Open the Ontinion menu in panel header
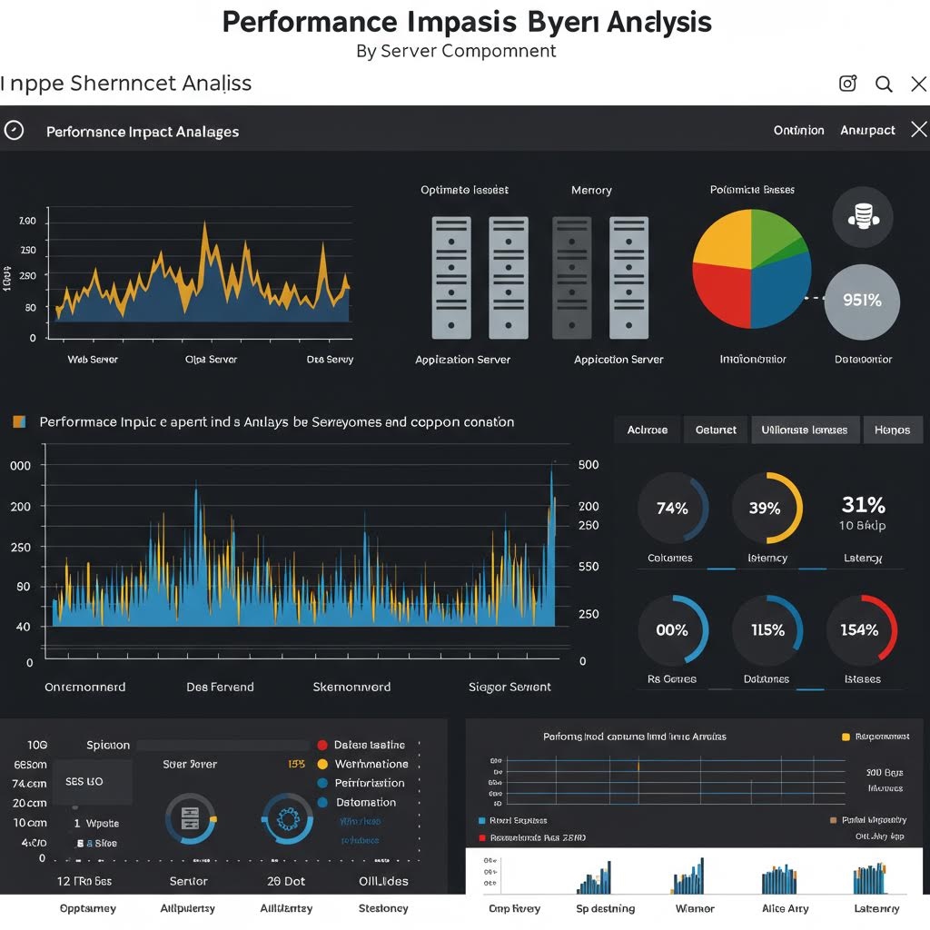The width and height of the screenshot is (930, 930). tap(798, 131)
